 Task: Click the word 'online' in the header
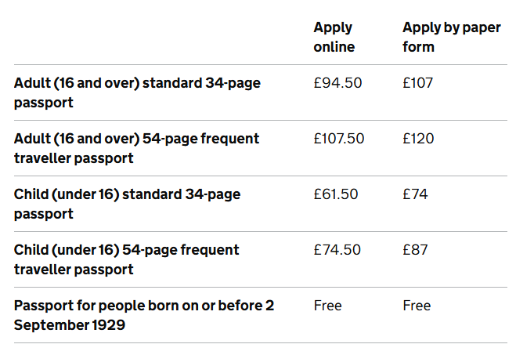334,47
